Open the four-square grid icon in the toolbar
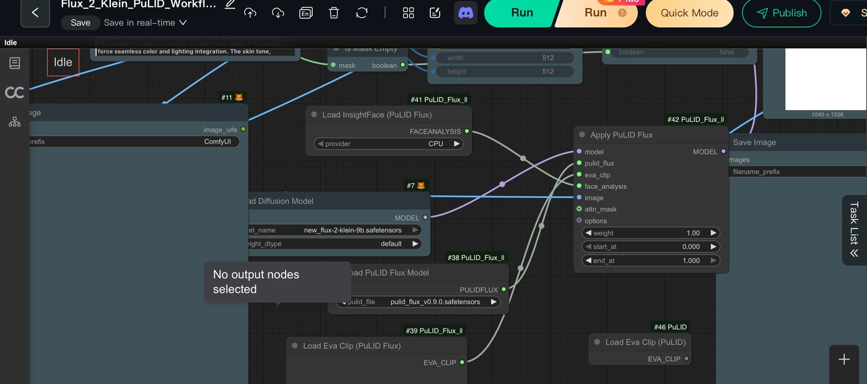This screenshot has width=867, height=384. click(x=408, y=12)
